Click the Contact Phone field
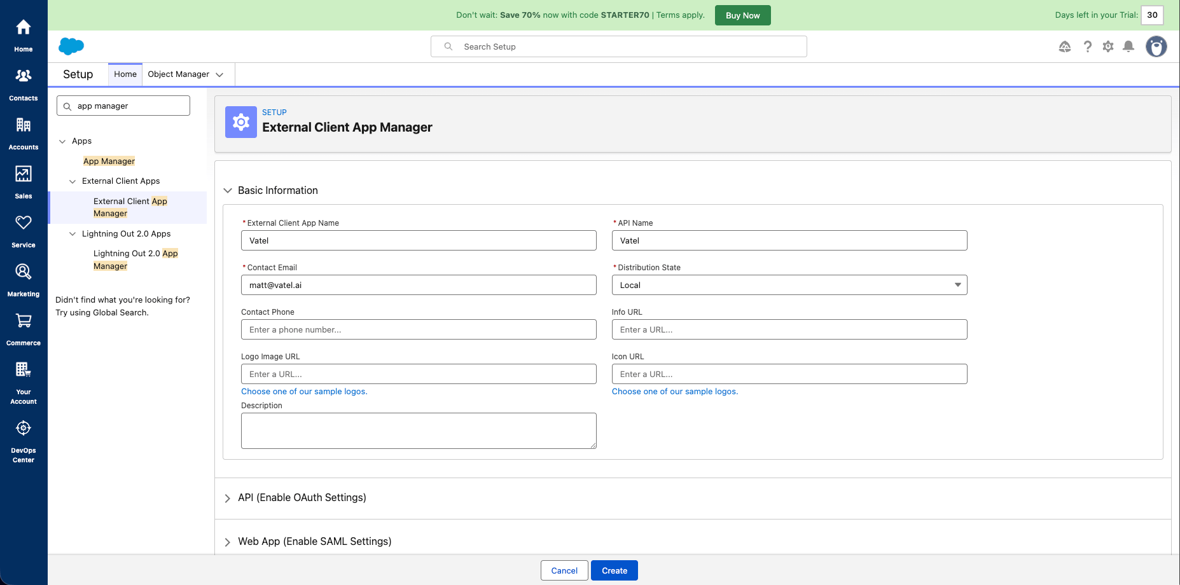This screenshot has height=585, width=1180. coord(419,329)
